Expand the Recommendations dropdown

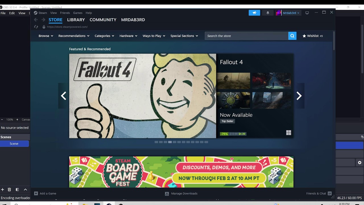tap(74, 36)
